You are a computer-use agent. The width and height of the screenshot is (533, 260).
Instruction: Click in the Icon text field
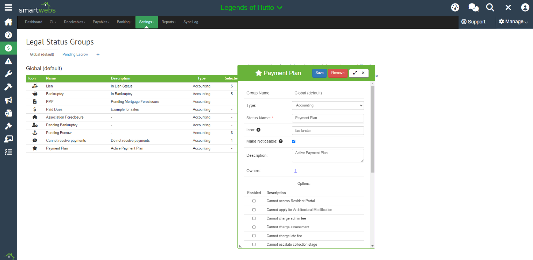(328, 131)
